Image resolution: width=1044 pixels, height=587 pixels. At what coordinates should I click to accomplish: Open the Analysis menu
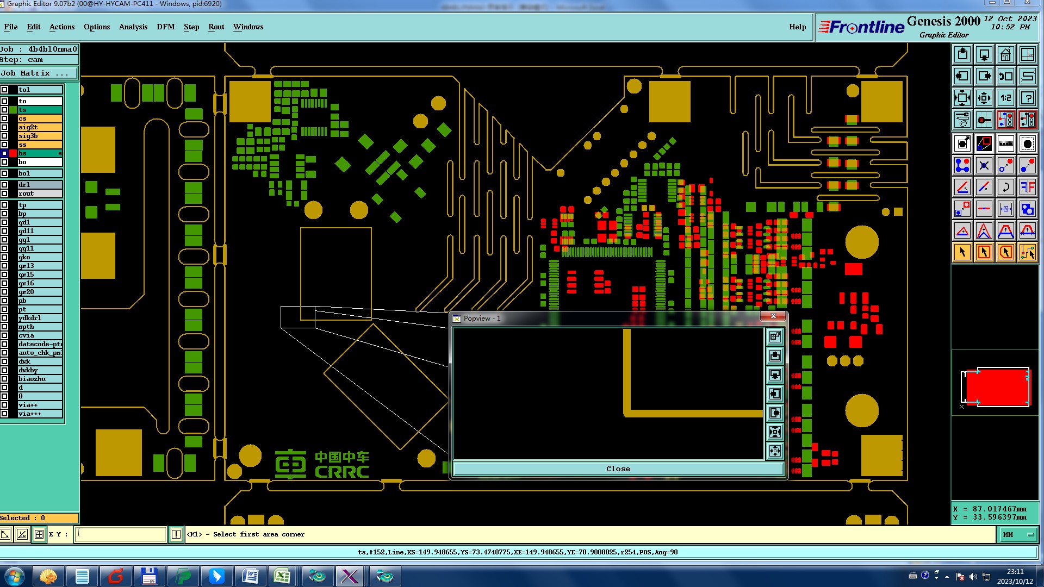(x=133, y=27)
